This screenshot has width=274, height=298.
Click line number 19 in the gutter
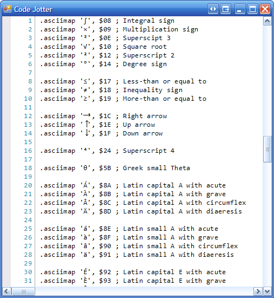pyautogui.click(x=28, y=177)
